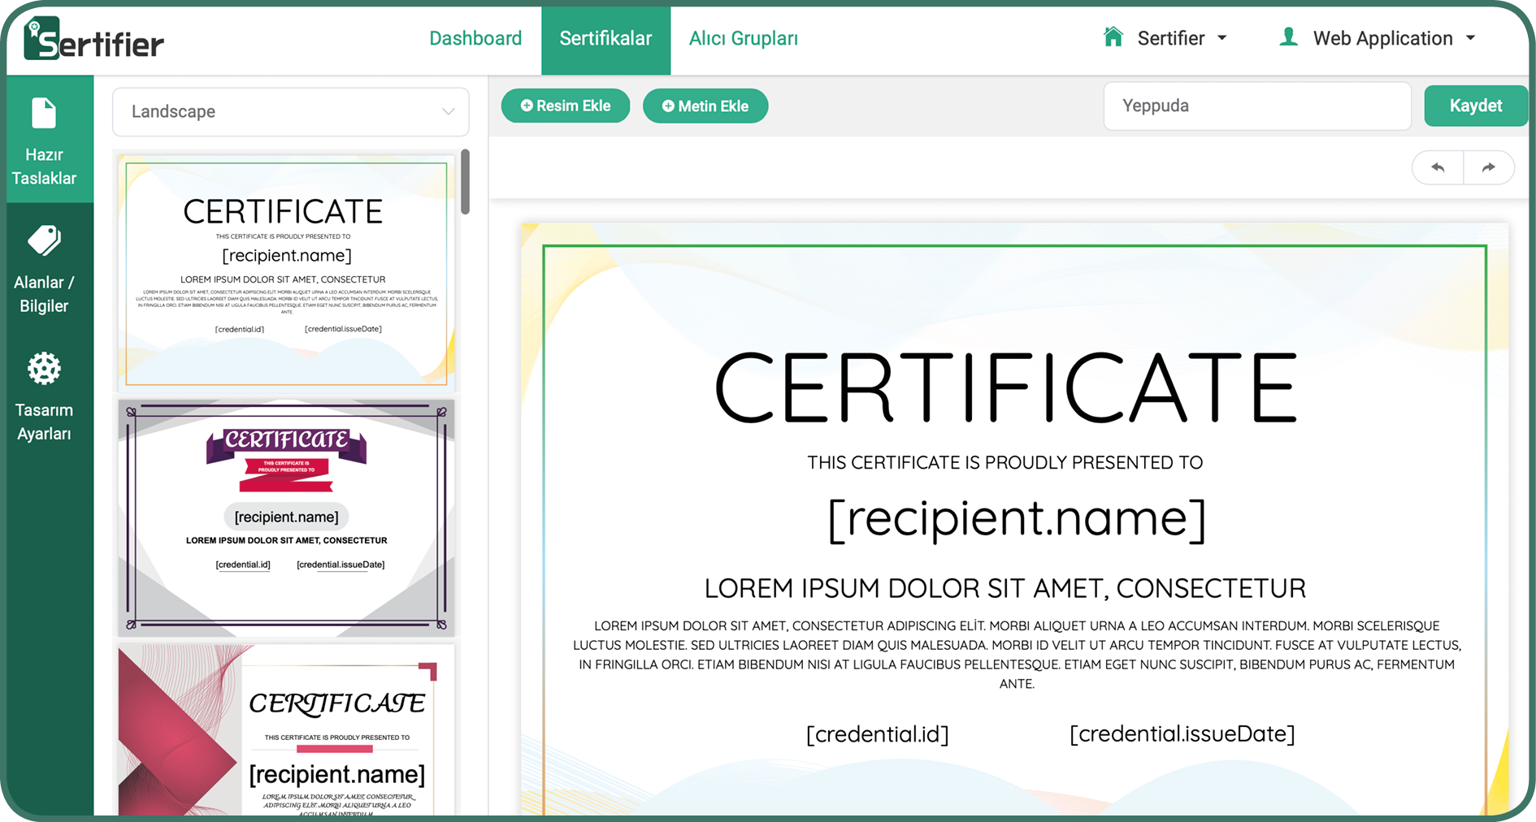Click the plus icon on Metin Ekle
Image resolution: width=1536 pixels, height=822 pixels.
pyautogui.click(x=668, y=106)
